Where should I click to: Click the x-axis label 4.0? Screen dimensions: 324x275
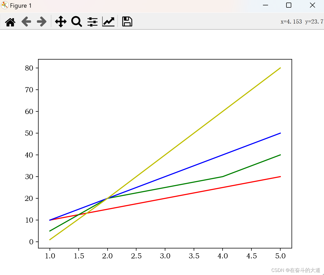(x=223, y=256)
